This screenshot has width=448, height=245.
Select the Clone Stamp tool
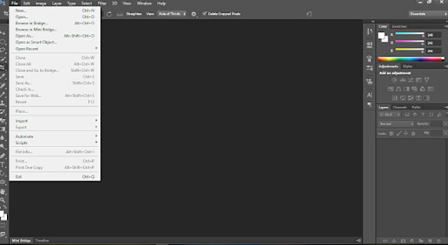(x=3, y=103)
